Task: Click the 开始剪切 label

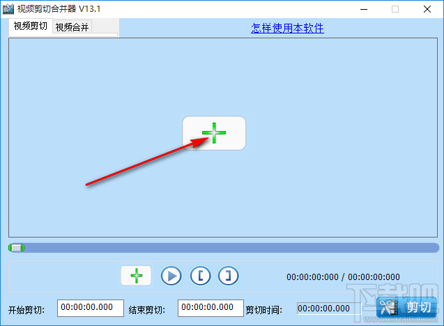Action: coord(26,310)
